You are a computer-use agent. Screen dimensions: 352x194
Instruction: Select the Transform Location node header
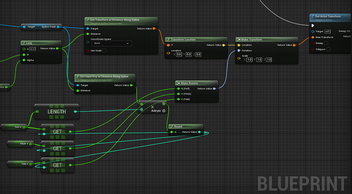coord(196,40)
